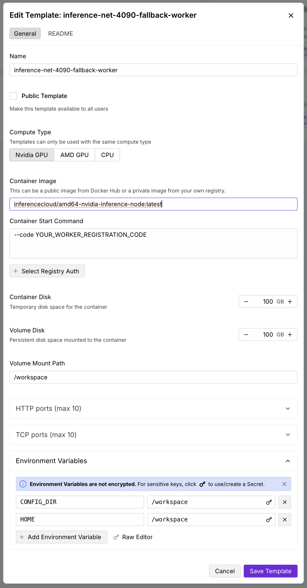The image size is (307, 588).
Task: Enable the Public Template checkbox
Action: point(13,96)
